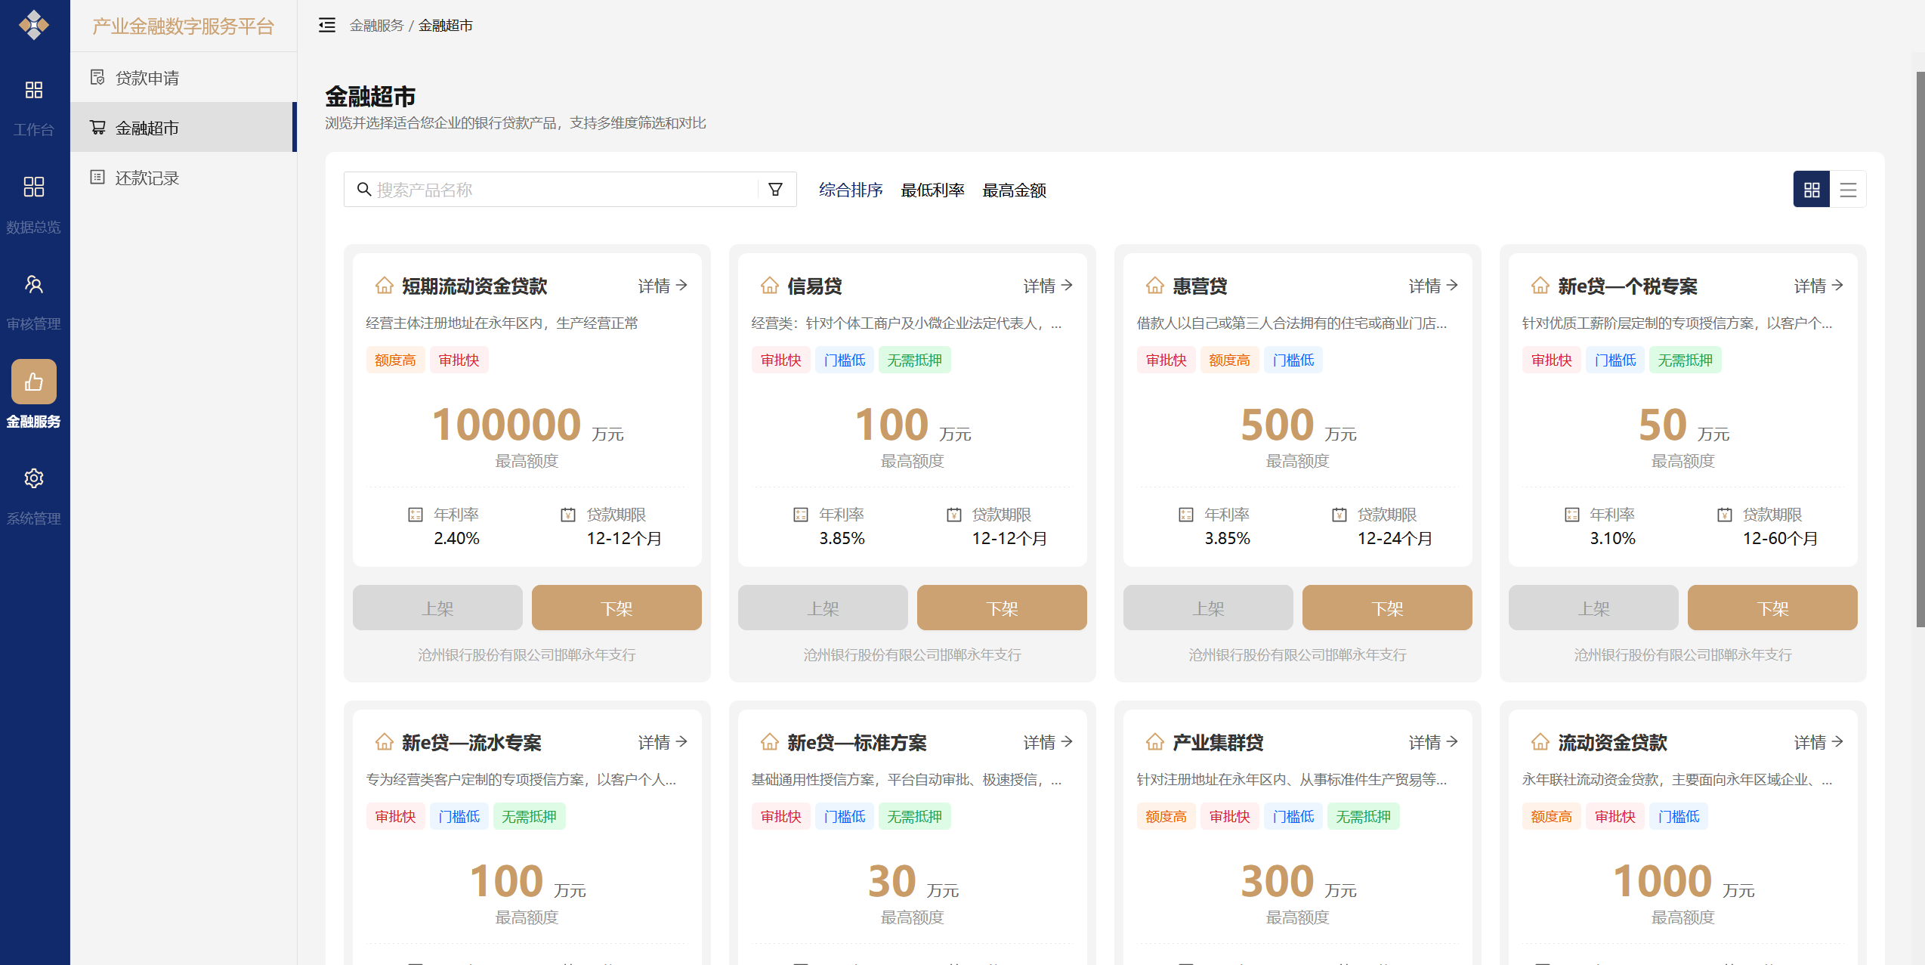Click the house icon on 新e贷—流水专案 card
Image resolution: width=1925 pixels, height=965 pixels.
click(385, 742)
